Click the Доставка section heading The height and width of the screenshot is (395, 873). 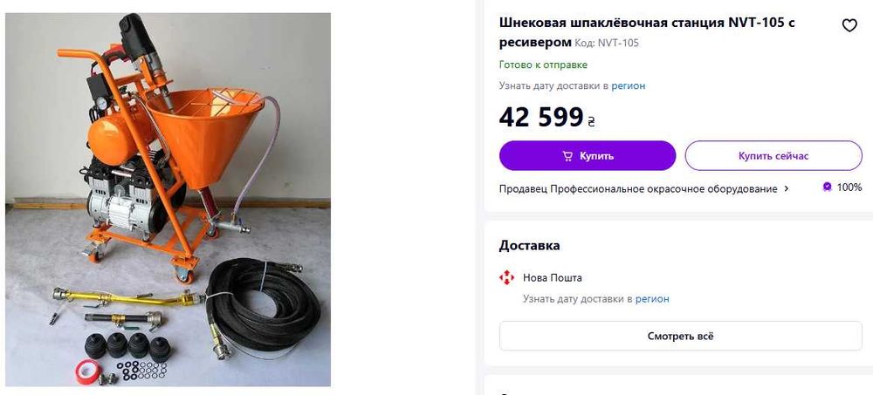(530, 245)
